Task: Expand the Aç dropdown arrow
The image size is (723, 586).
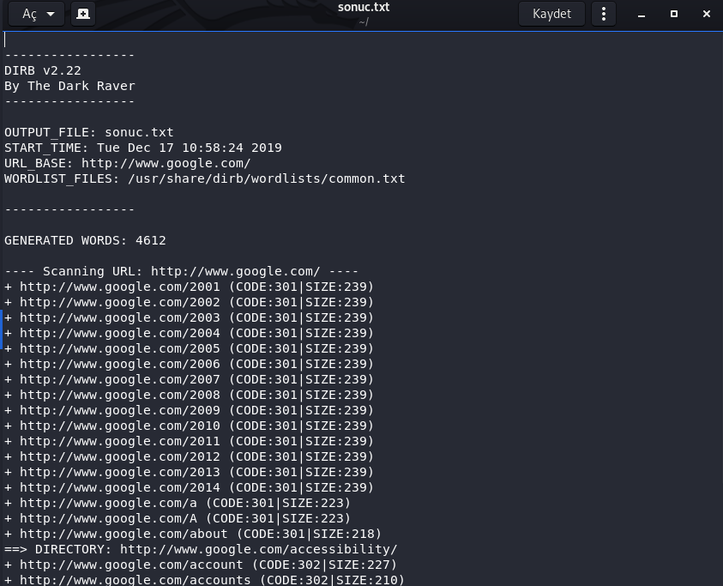Action: [x=51, y=14]
